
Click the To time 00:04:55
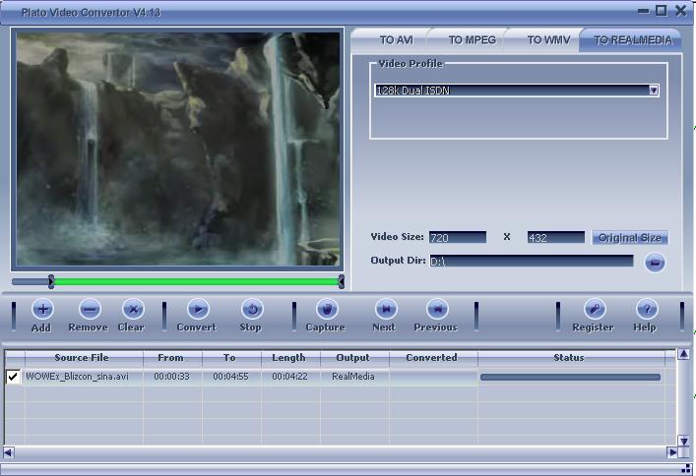tap(230, 377)
